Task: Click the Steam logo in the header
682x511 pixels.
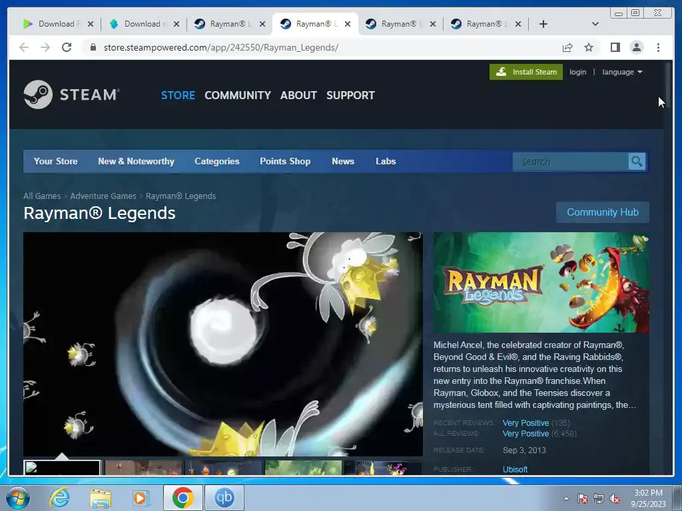Action: [x=72, y=94]
